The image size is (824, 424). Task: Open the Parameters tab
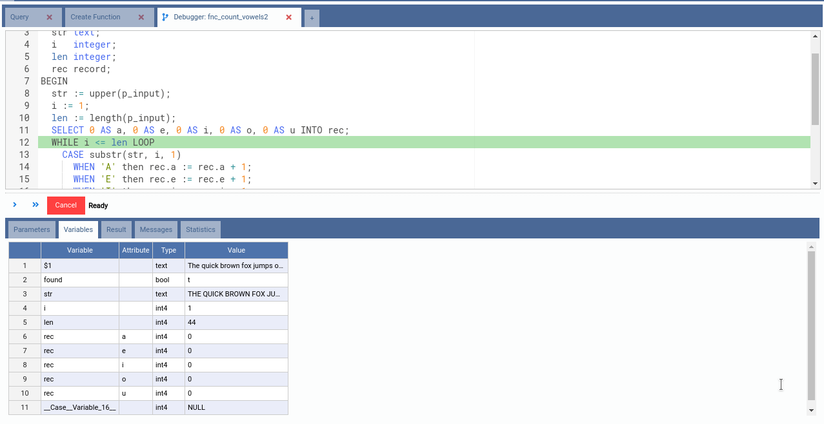click(32, 229)
